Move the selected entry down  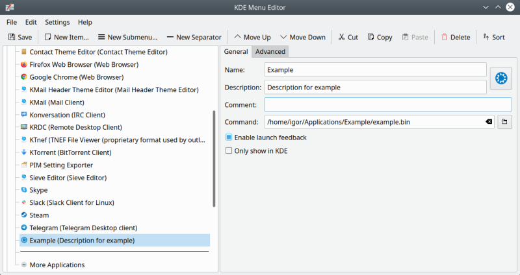coord(302,37)
